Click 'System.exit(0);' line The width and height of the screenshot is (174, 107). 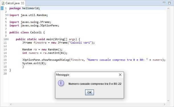(34, 63)
